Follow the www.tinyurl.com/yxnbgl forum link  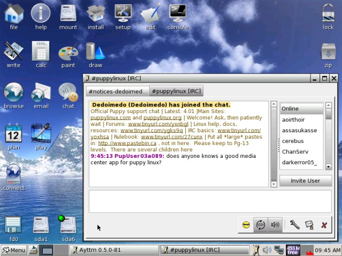[158, 124]
